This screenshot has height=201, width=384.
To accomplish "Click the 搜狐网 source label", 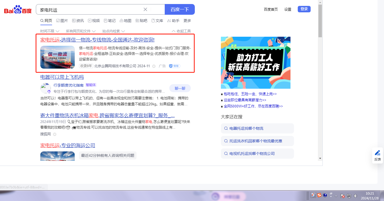I will click(45, 134).
